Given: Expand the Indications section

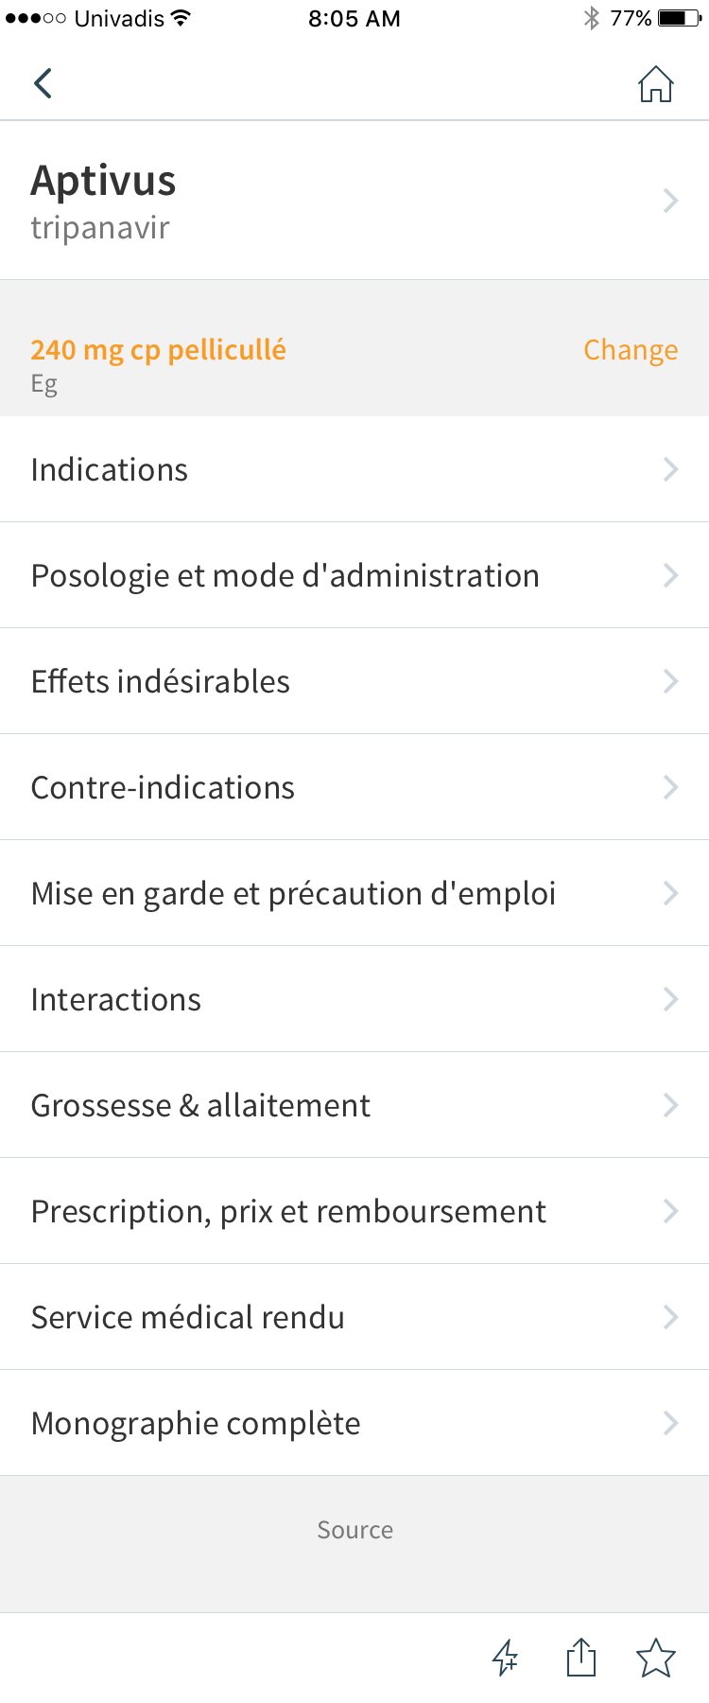Looking at the screenshot, I should [354, 469].
